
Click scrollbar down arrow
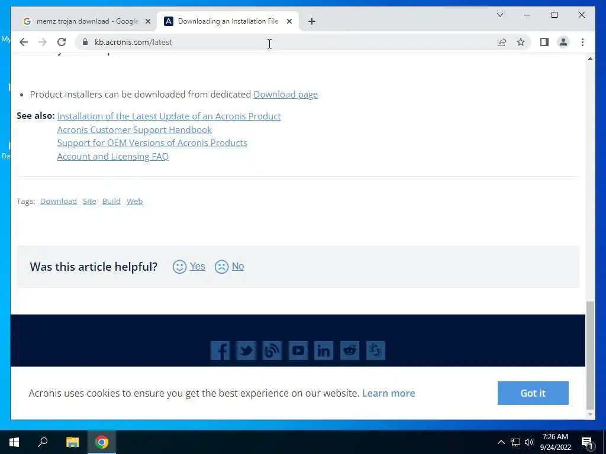[x=590, y=414]
